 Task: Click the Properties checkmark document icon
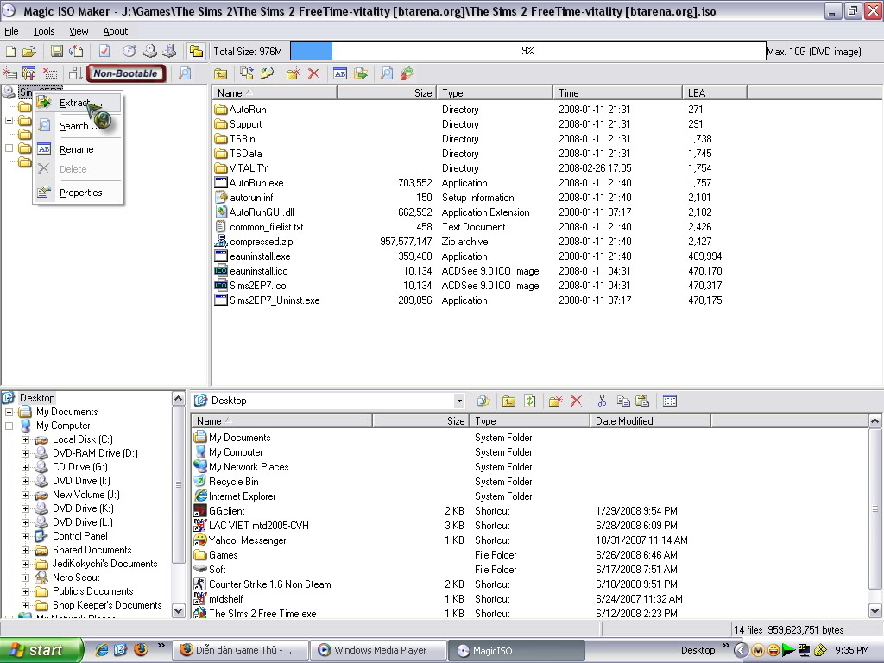point(104,51)
